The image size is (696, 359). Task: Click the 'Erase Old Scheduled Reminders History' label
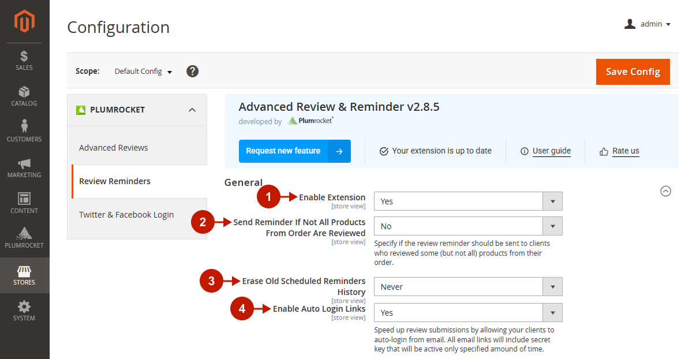pos(304,287)
